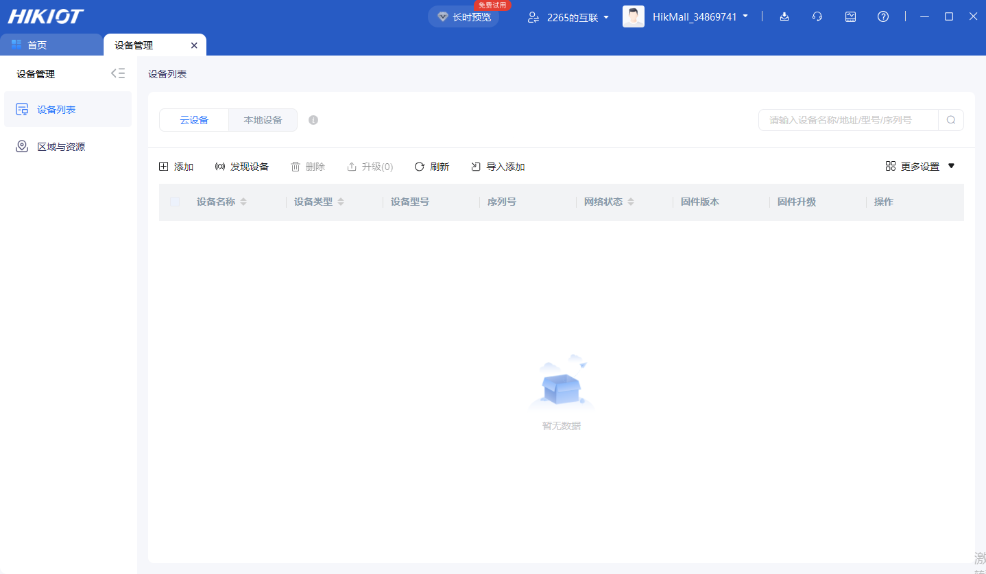Click the 发现设备 discovery icon
The height and width of the screenshot is (574, 986).
[219, 166]
